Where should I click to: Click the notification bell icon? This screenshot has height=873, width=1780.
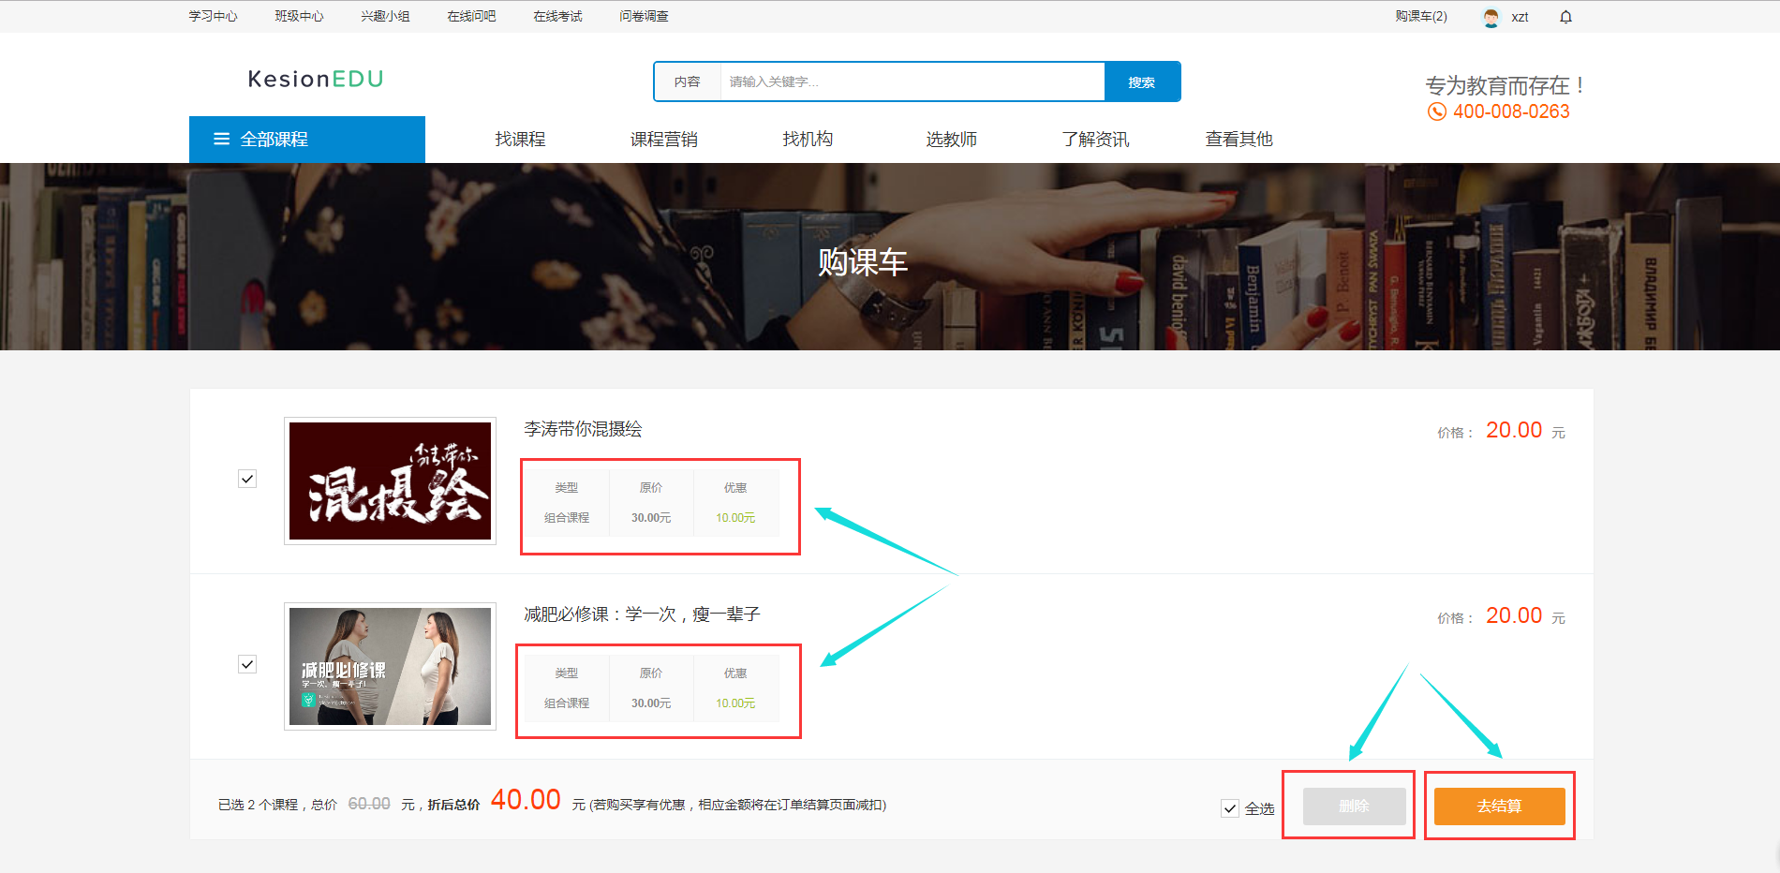point(1565,16)
